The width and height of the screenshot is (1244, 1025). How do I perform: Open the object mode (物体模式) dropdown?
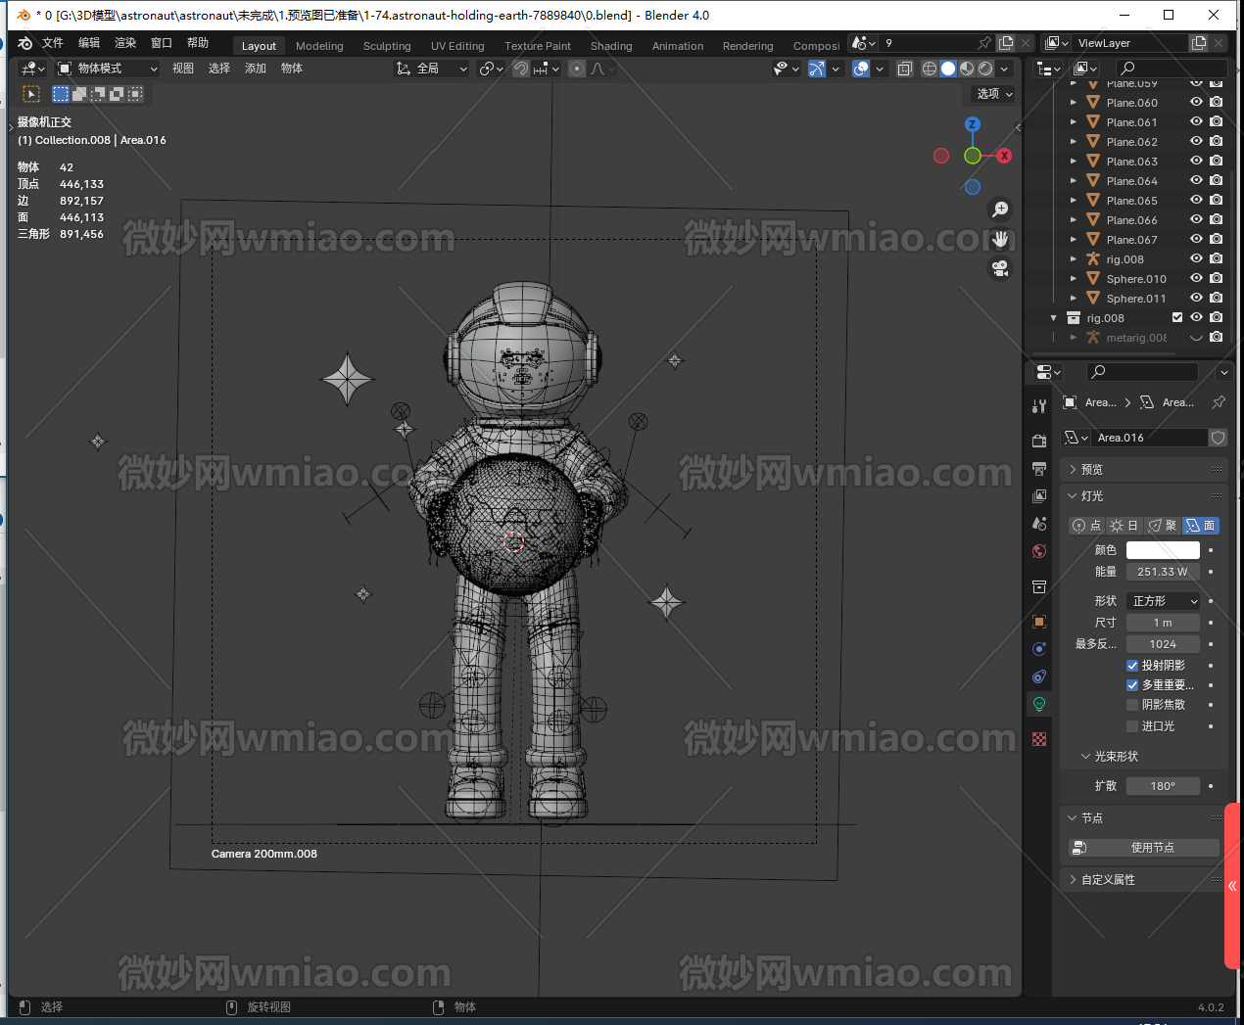coord(107,69)
